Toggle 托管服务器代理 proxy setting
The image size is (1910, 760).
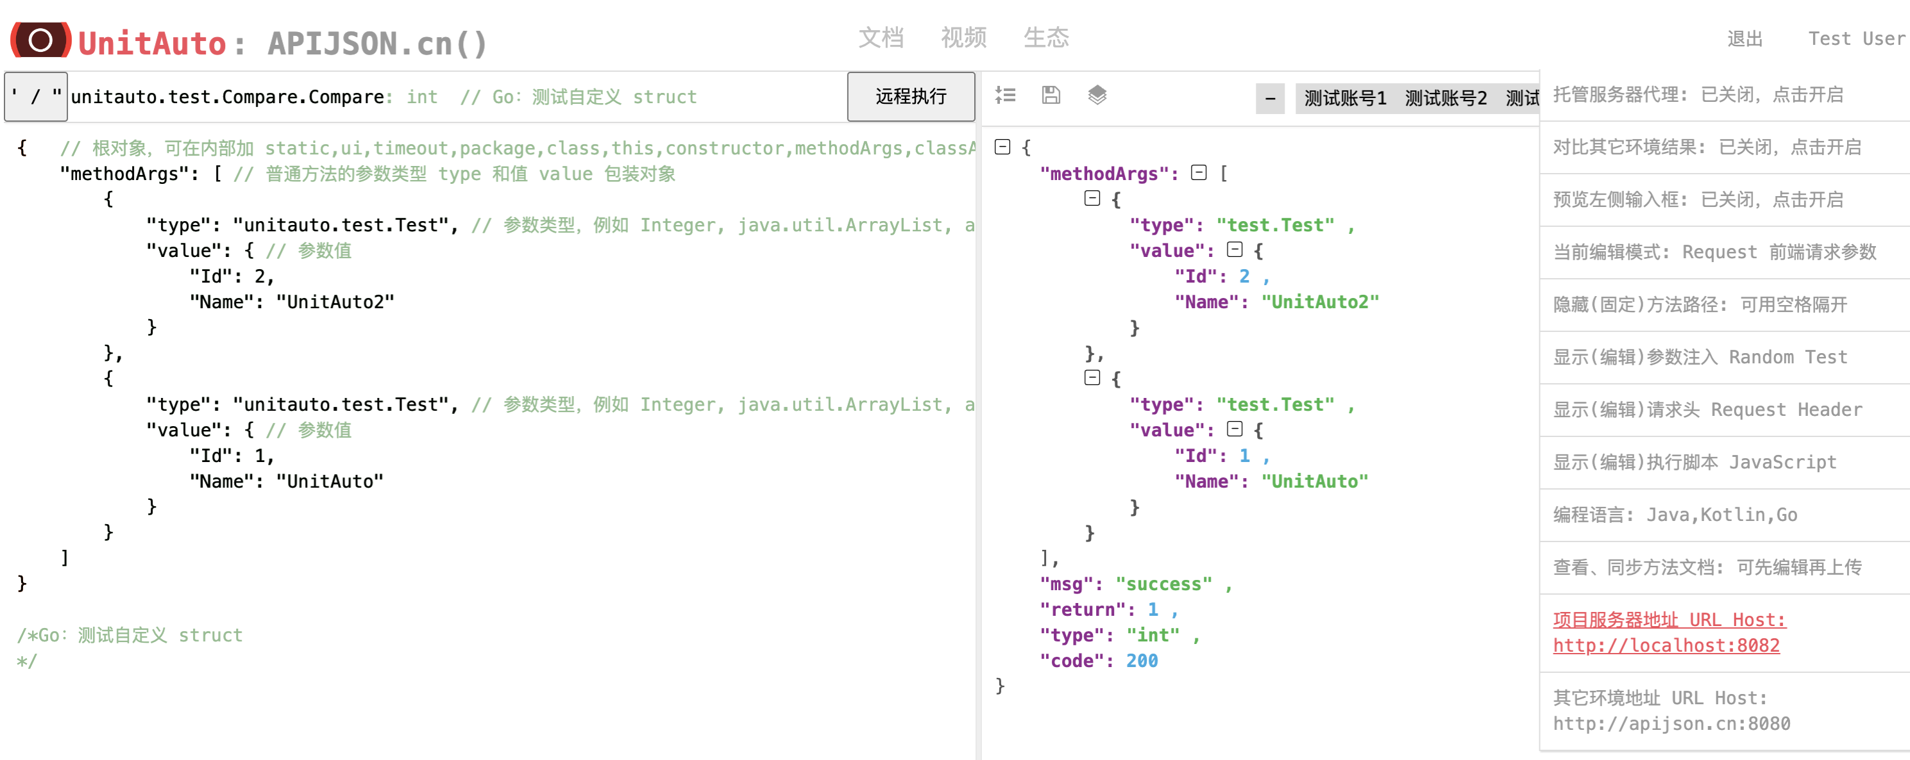tap(1725, 95)
